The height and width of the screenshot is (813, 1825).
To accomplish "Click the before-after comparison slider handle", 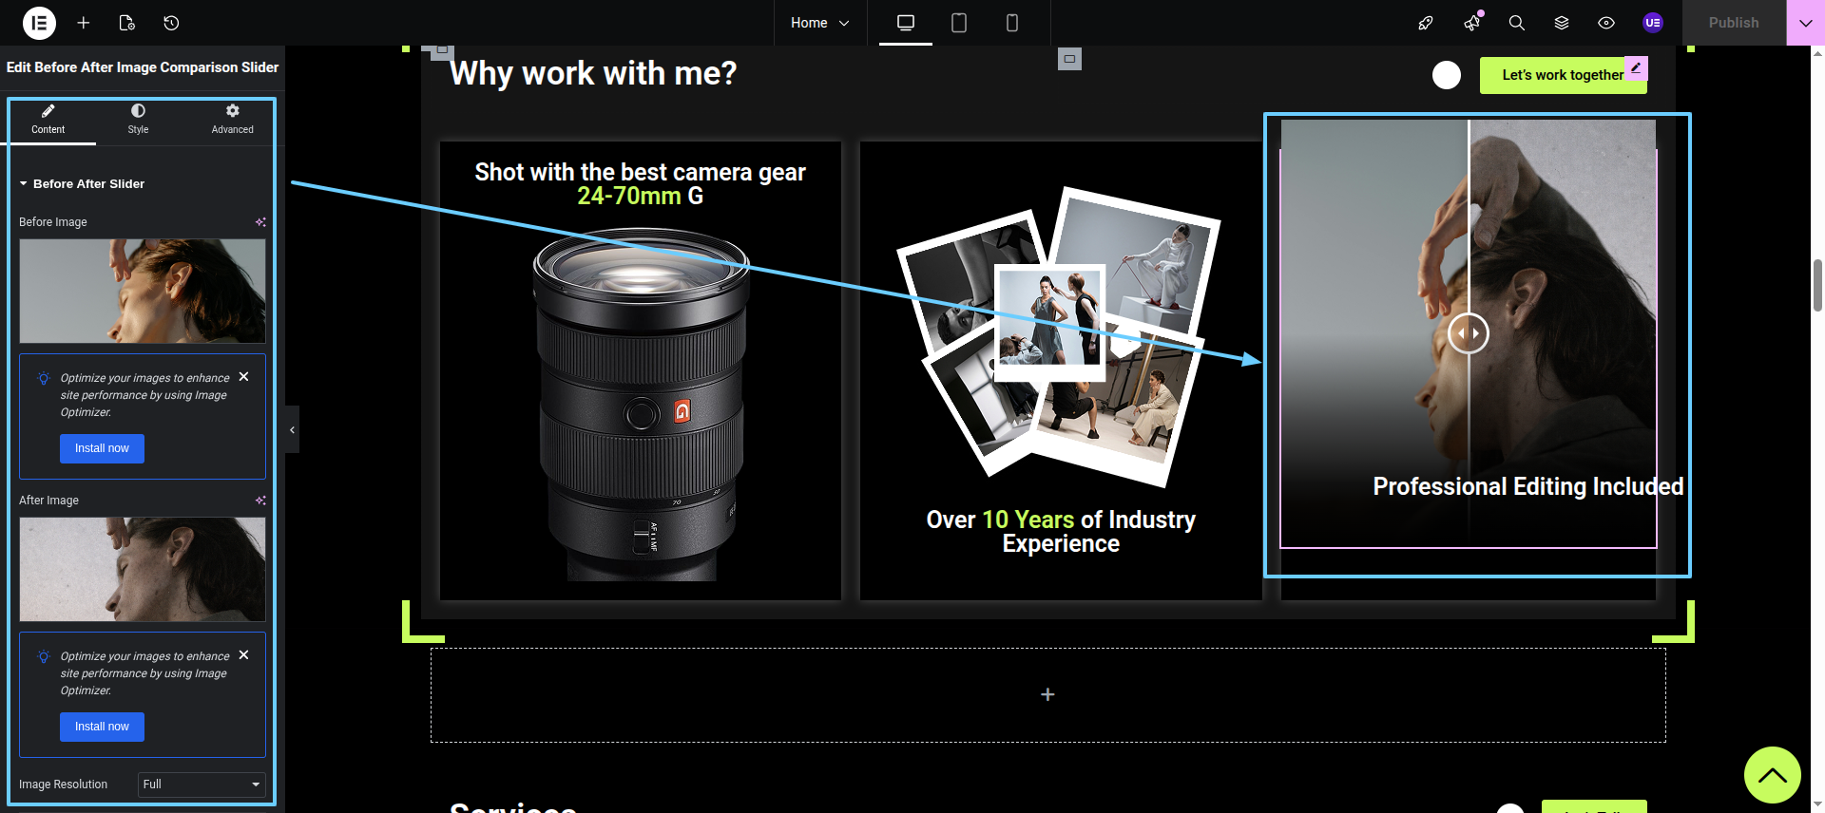I will pyautogui.click(x=1468, y=333).
